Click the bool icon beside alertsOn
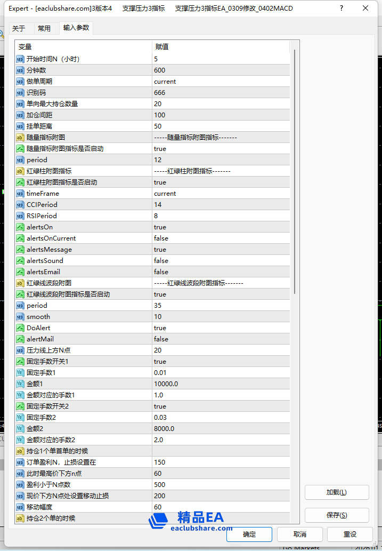The width and height of the screenshot is (382, 551). click(x=20, y=227)
